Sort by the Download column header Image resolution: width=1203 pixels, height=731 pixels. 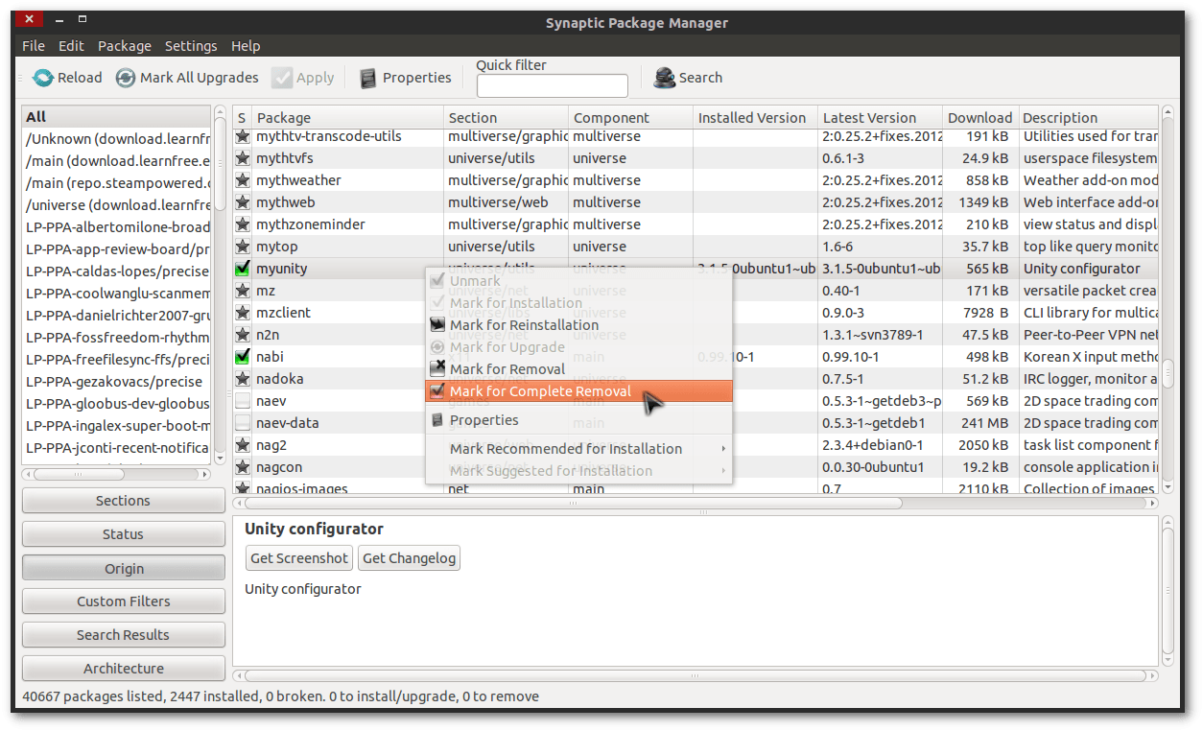[980, 117]
